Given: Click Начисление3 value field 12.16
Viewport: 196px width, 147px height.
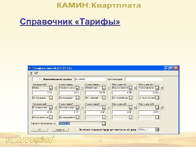Looking at the screenshot, I should click(x=96, y=93).
